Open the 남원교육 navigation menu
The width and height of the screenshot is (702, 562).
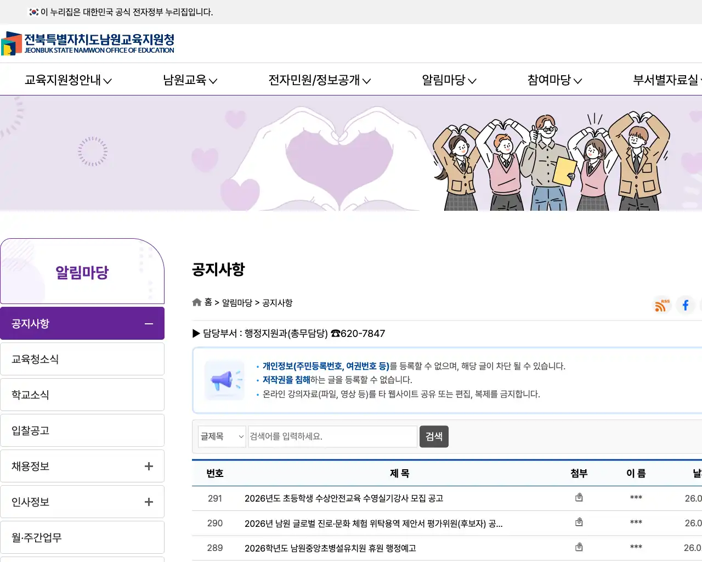[x=190, y=79]
